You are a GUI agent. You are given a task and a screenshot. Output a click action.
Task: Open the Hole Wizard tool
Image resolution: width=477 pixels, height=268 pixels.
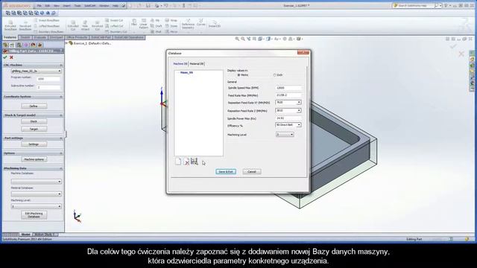pos(85,25)
